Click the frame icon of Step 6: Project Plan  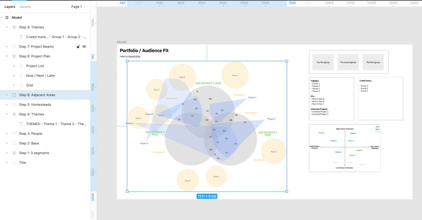click(14, 57)
